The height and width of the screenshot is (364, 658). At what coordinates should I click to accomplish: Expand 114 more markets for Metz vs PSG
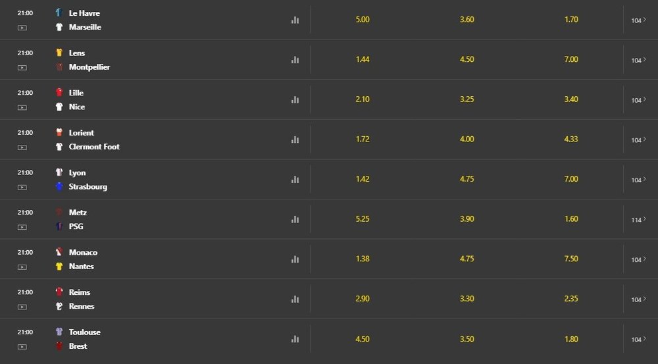638,220
